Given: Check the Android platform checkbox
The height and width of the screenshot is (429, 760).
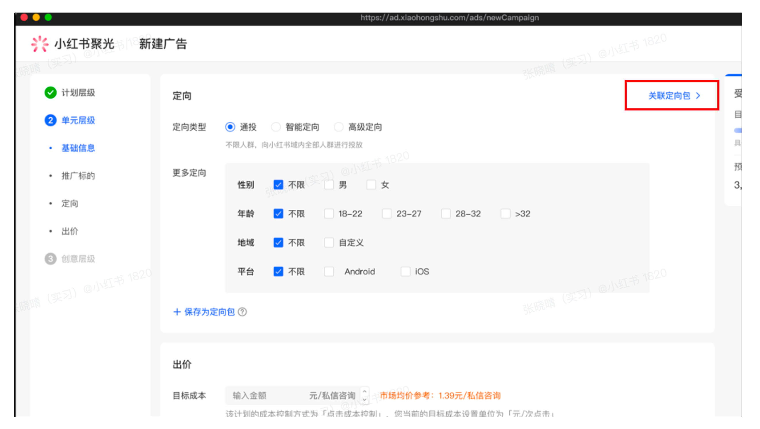Looking at the screenshot, I should click(329, 271).
